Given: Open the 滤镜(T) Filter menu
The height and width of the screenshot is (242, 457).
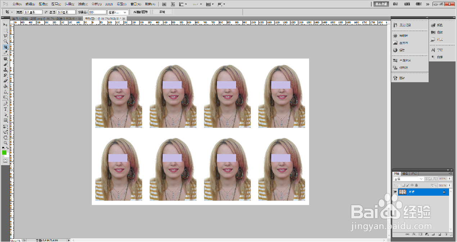Looking at the screenshot, I should 82,4.
